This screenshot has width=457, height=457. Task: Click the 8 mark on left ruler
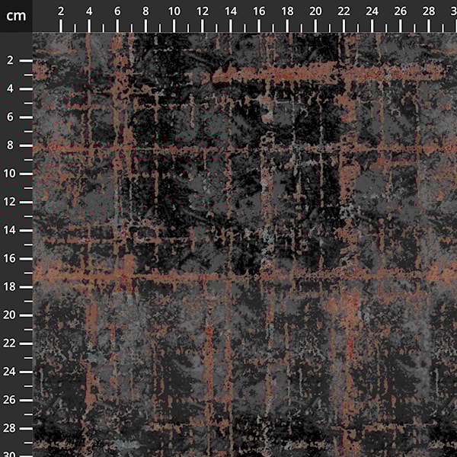pos(11,145)
